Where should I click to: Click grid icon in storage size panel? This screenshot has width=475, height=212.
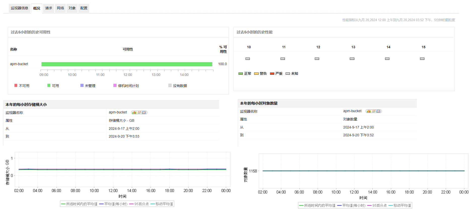click(144, 113)
